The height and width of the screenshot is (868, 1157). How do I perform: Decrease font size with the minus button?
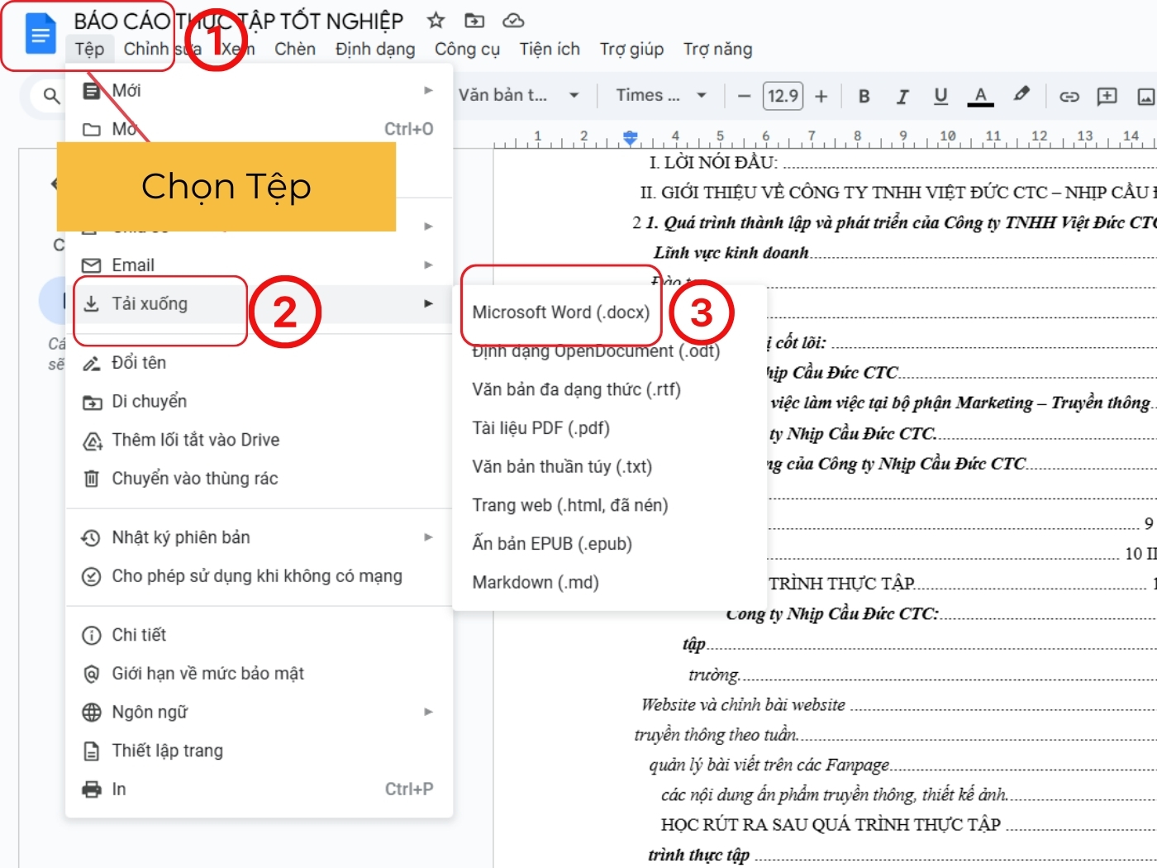(744, 96)
